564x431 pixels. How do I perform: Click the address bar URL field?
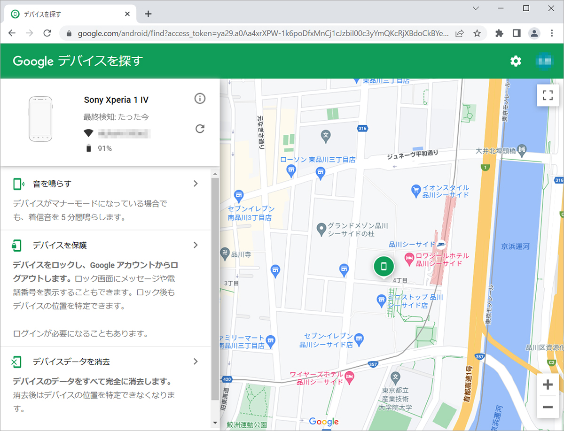point(262,33)
